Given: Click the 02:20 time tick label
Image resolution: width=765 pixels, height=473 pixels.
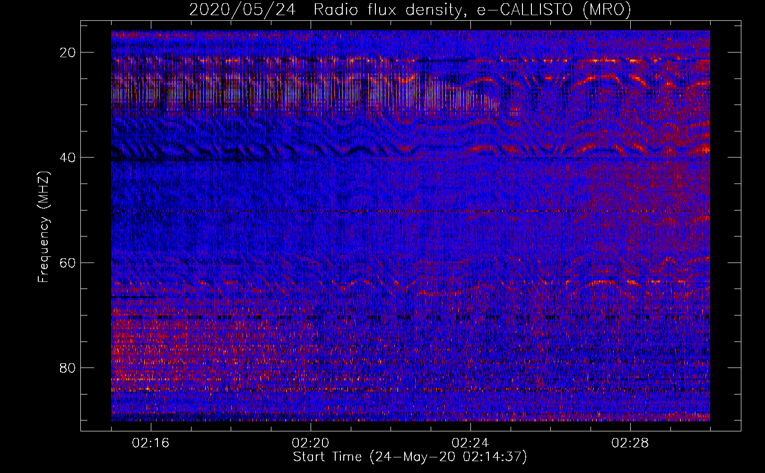Looking at the screenshot, I should point(311,443).
